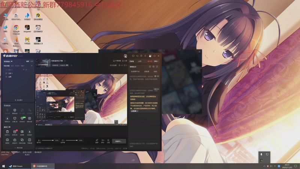
Task: Open the notification center icon
Action: (295, 166)
